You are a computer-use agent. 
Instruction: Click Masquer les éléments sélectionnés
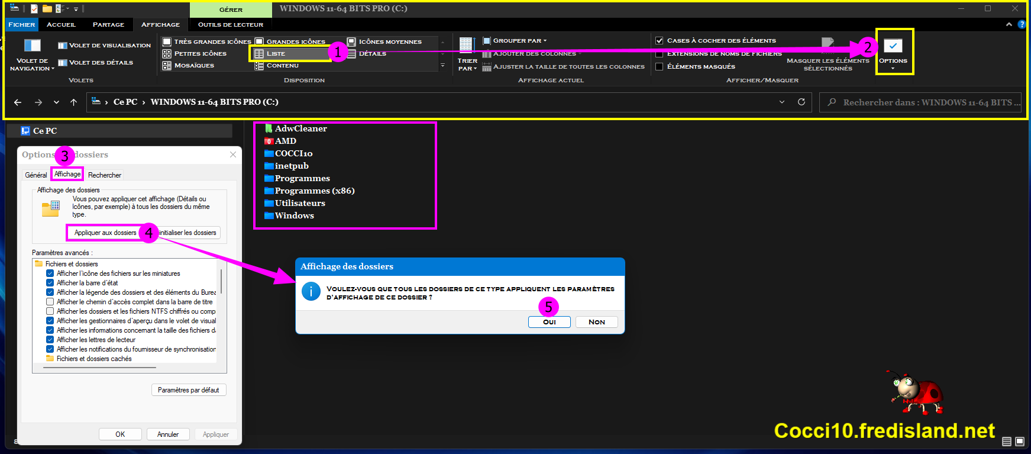[828, 55]
